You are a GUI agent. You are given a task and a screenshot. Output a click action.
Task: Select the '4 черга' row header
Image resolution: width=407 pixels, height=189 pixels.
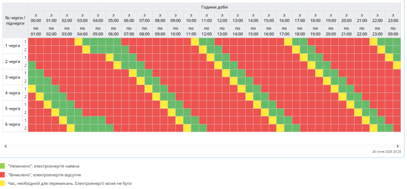13,93
